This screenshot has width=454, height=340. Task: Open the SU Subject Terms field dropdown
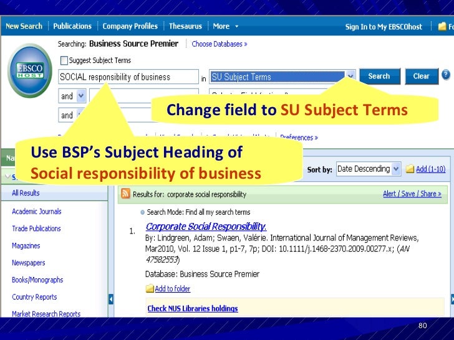(350, 77)
